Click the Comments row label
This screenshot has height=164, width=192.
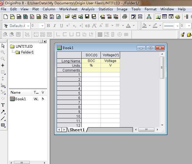pos(69,70)
